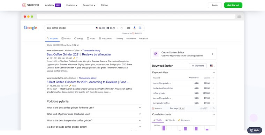The width and height of the screenshot is (265, 135).
Task: Star the burr grinder coffee keyword
Action: pyautogui.click(x=213, y=103)
